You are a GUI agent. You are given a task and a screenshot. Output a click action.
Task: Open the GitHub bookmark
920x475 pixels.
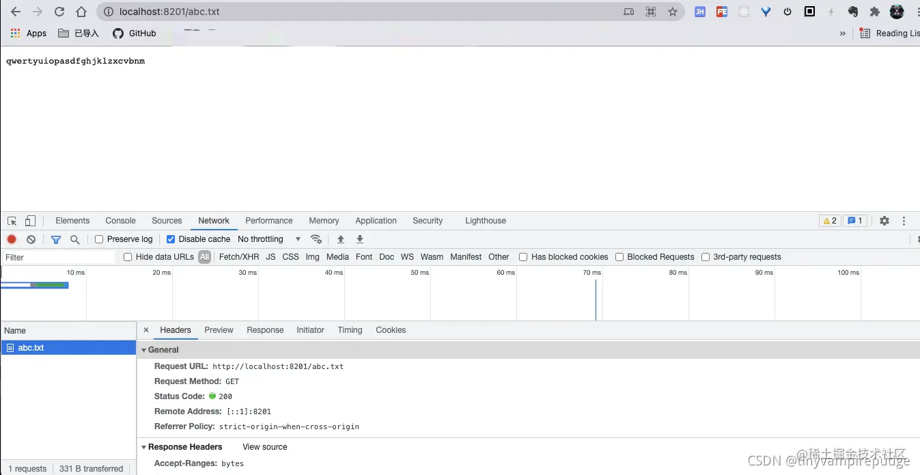coord(135,33)
